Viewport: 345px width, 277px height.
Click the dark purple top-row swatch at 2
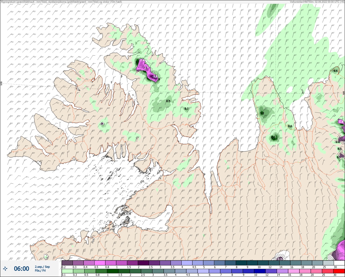143,263
